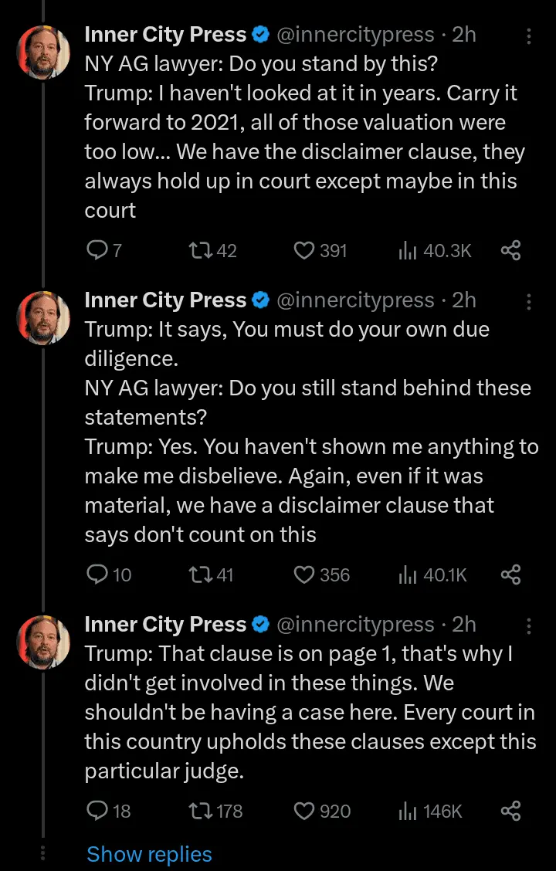Open more options menu on third tweet
This screenshot has width=556, height=871.
[x=529, y=625]
